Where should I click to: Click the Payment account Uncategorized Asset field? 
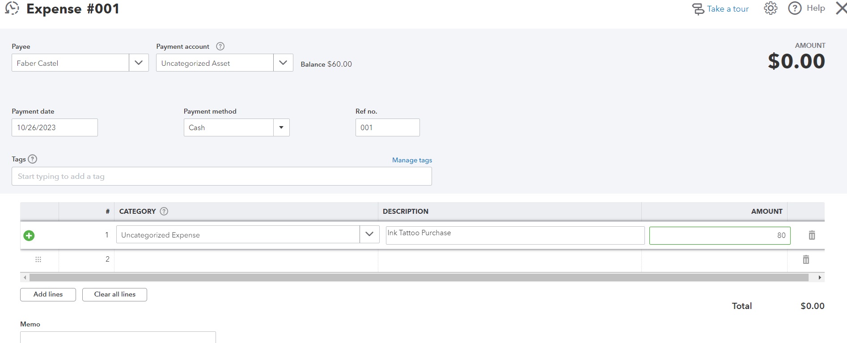(215, 63)
